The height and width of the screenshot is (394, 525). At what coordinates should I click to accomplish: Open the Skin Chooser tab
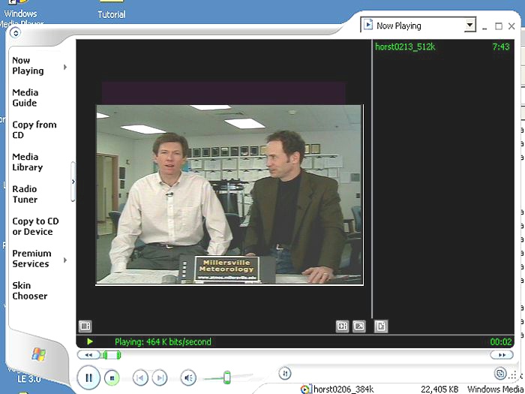(x=30, y=291)
